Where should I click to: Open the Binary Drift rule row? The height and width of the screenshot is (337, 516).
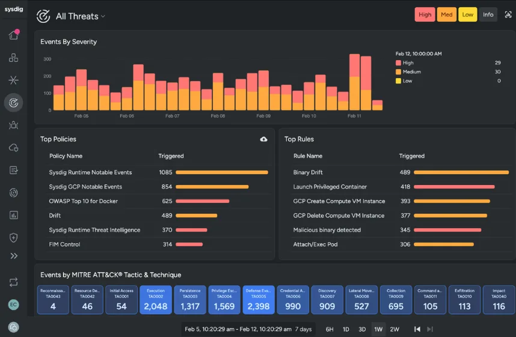(400, 172)
